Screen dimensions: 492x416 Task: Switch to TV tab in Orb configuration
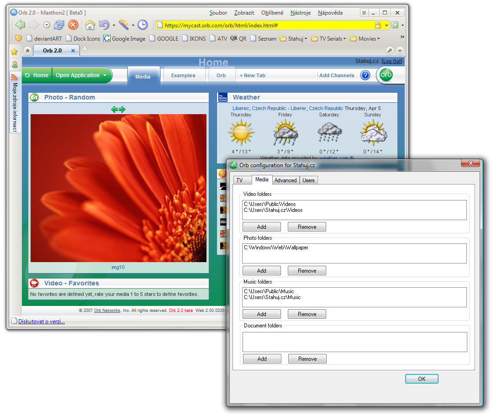tap(242, 180)
